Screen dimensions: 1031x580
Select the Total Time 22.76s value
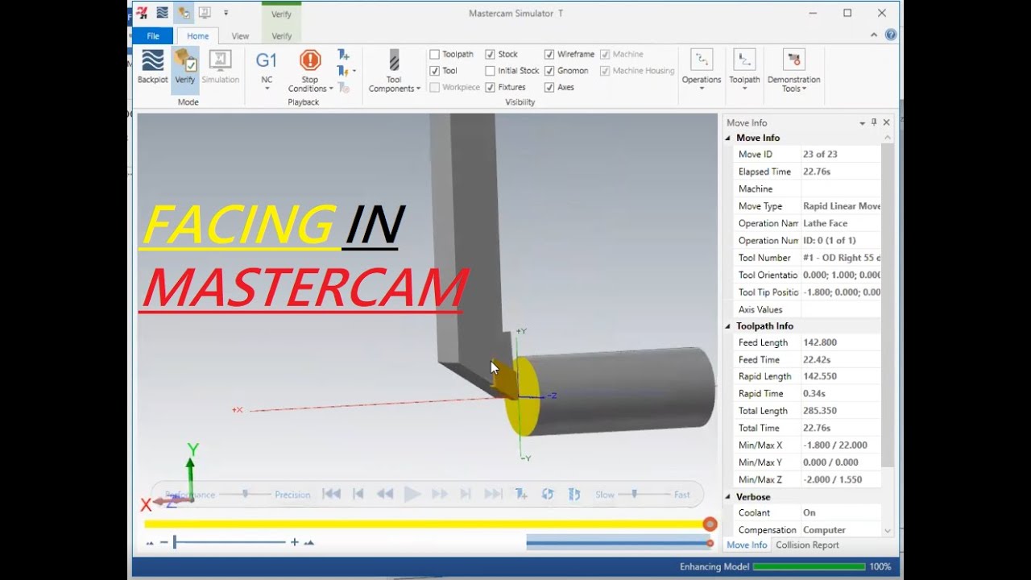816,428
